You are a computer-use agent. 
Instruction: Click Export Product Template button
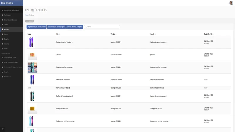(75, 27)
